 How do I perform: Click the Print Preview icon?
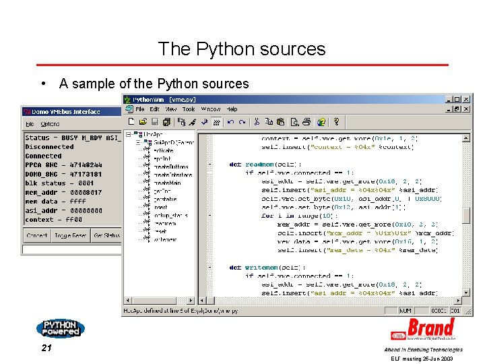tap(294, 122)
